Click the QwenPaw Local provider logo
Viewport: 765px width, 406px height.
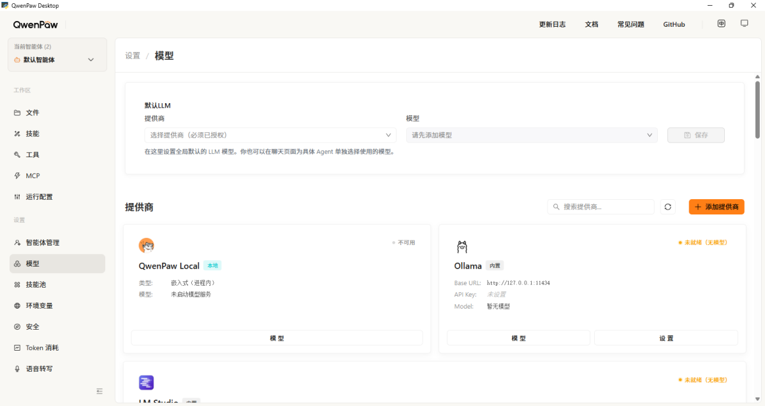147,245
